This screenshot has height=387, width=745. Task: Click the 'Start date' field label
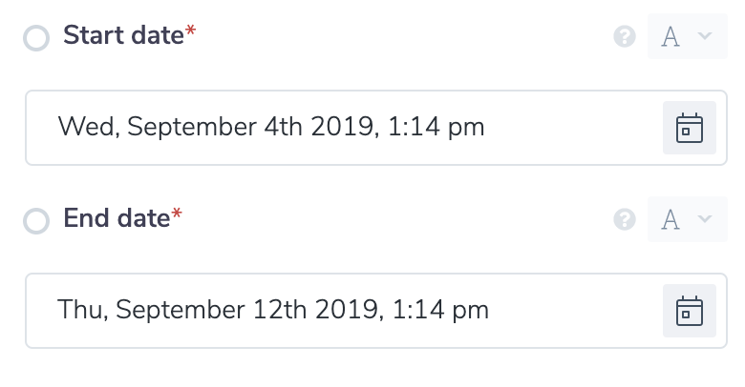point(122,36)
